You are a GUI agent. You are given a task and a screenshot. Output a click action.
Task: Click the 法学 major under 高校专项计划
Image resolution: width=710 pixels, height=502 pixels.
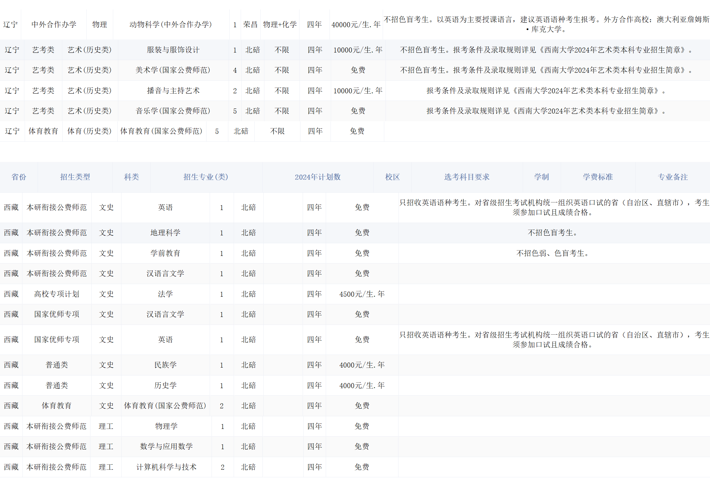click(165, 294)
